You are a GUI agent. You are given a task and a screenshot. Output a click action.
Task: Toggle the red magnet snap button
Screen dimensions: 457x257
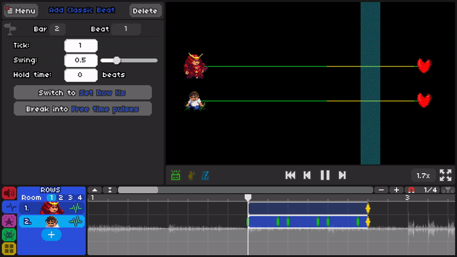[411, 190]
